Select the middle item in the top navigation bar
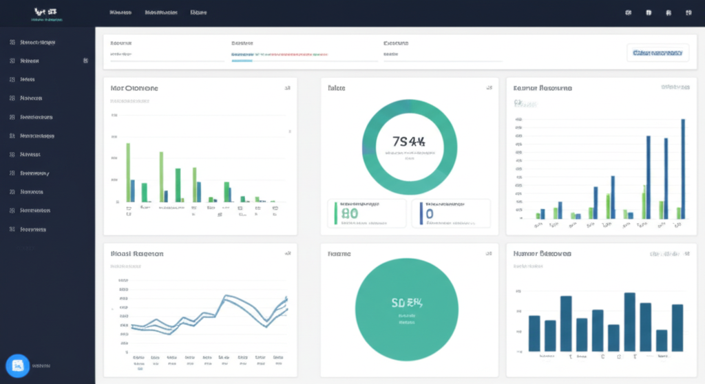The height and width of the screenshot is (384, 705). click(161, 13)
